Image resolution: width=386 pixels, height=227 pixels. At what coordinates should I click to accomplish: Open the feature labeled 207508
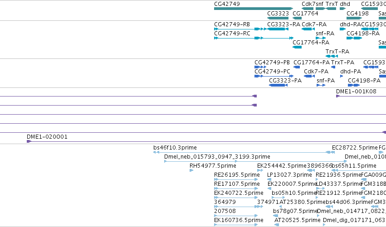(x=236, y=216)
